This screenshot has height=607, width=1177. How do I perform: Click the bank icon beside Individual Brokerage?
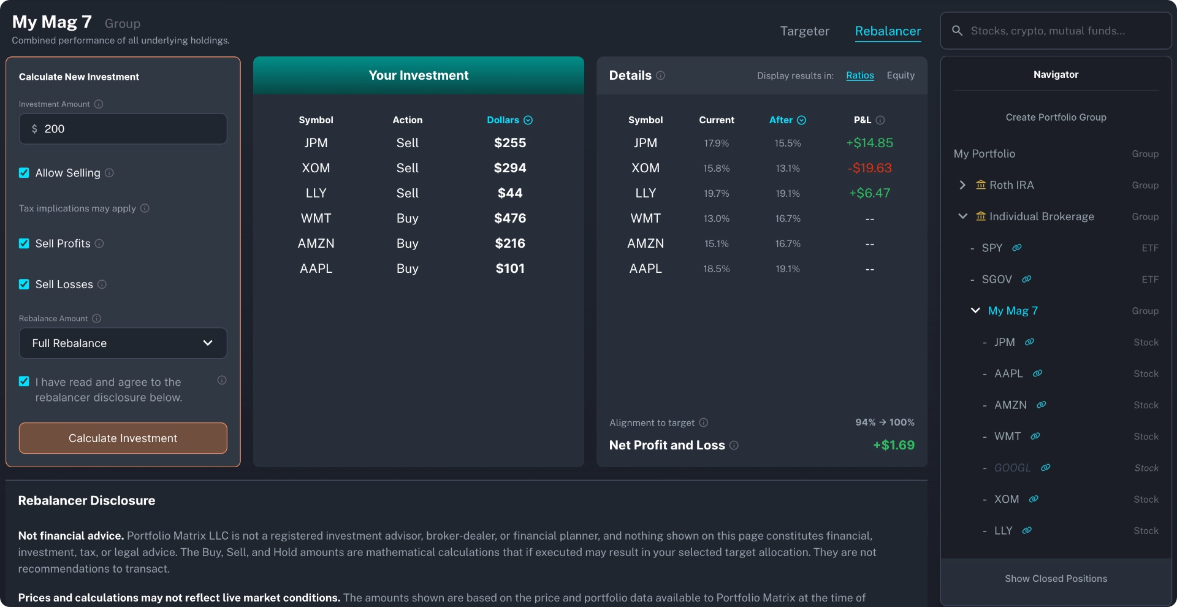coord(981,216)
